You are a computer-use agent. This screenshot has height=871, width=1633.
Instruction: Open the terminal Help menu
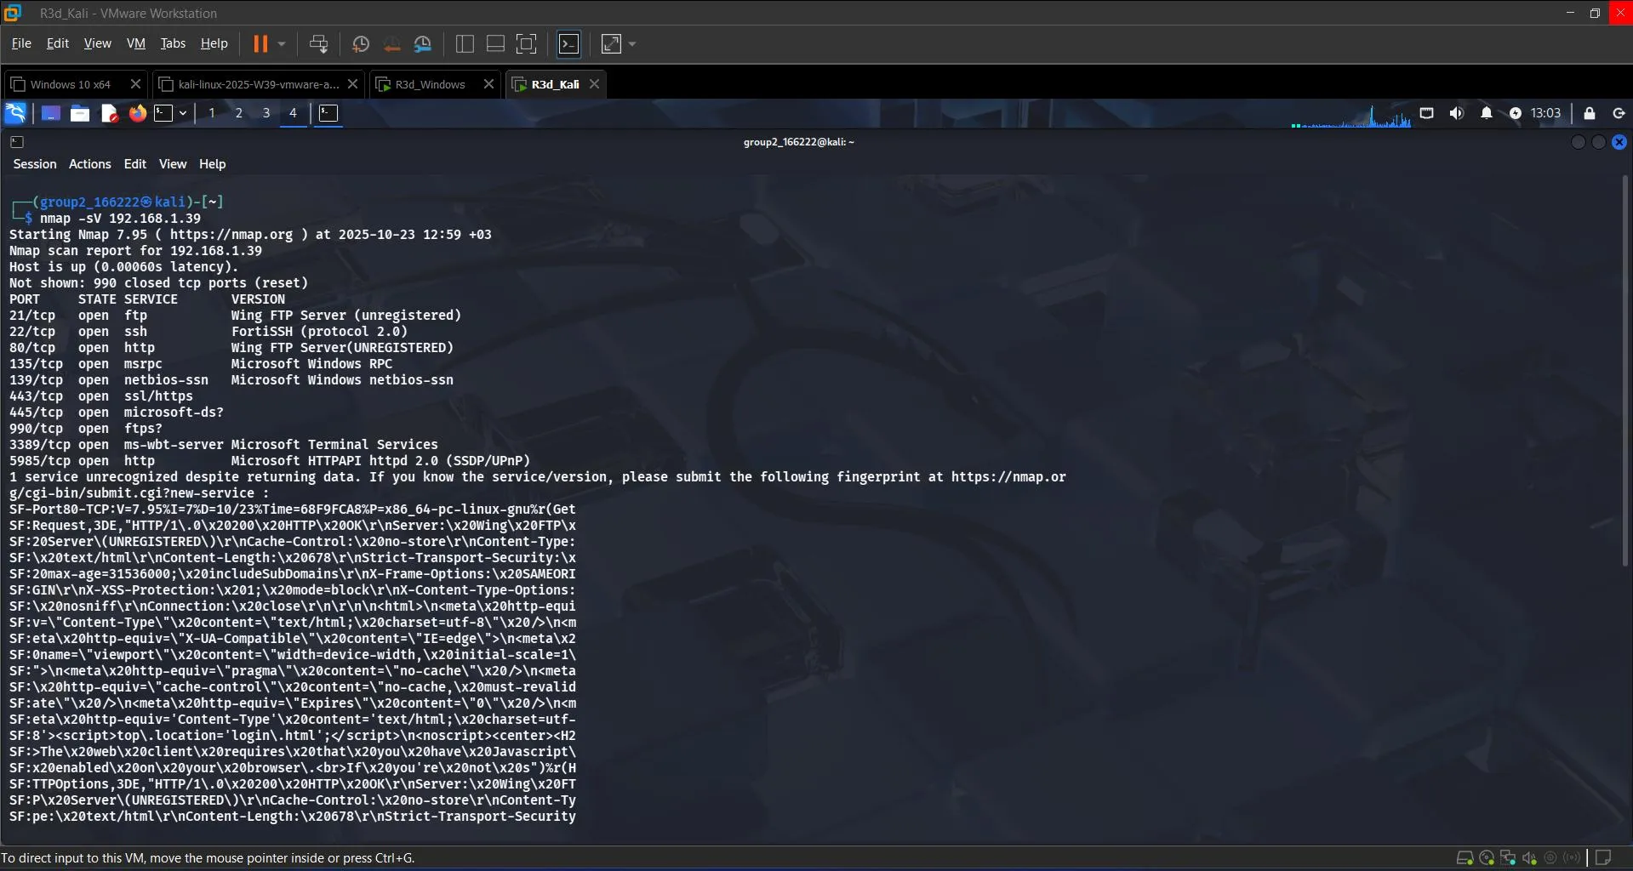click(213, 164)
